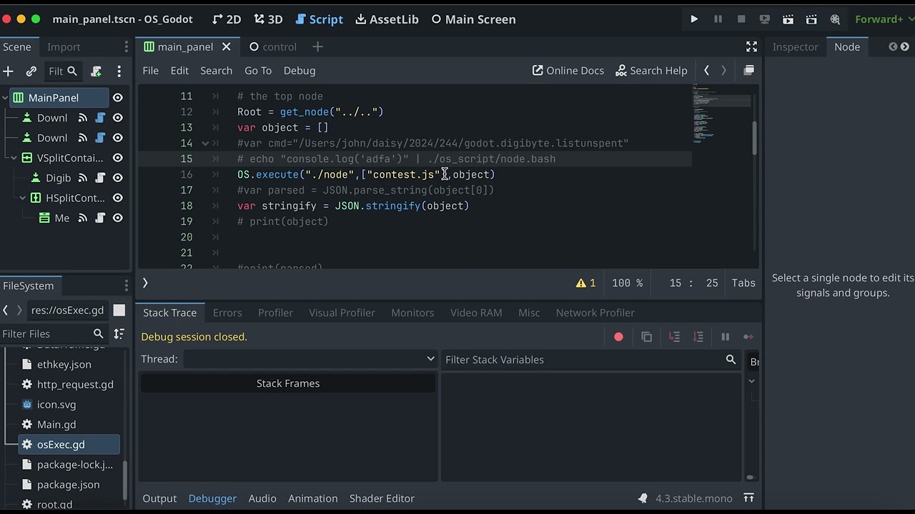Expand bottom panel icon

pos(748,498)
